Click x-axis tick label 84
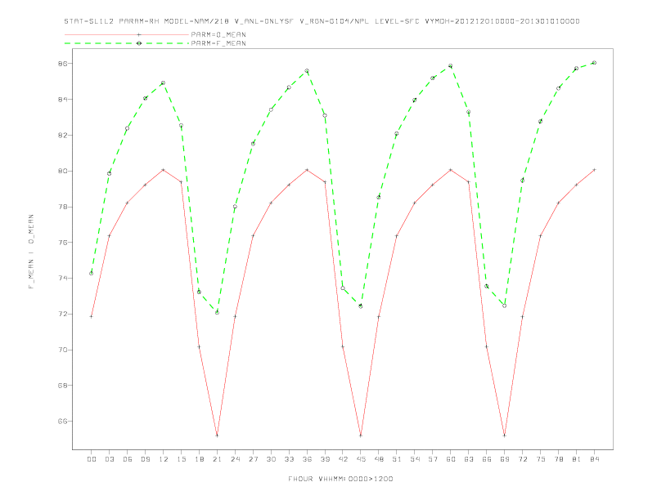The height and width of the screenshot is (500, 648). coord(595,459)
